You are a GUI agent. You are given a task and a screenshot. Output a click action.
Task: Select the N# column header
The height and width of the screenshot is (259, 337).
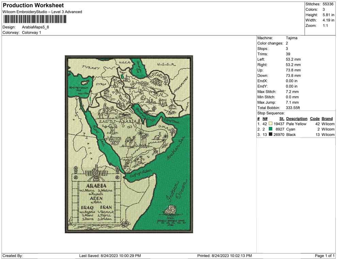[x=265, y=119]
